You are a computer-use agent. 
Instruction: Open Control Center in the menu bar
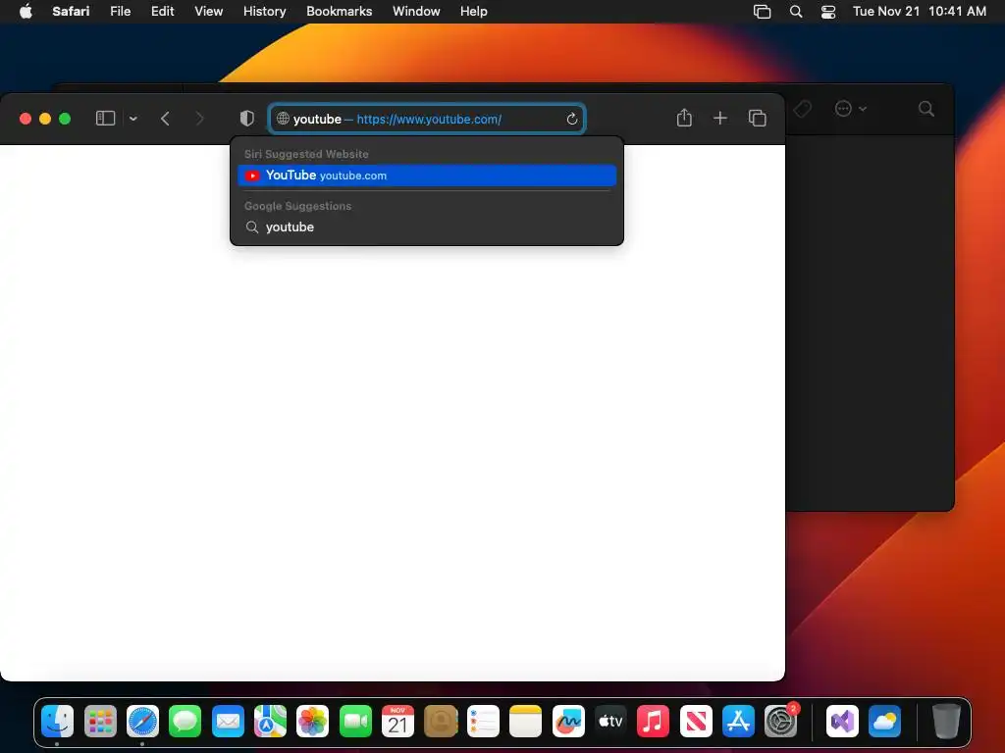click(828, 12)
